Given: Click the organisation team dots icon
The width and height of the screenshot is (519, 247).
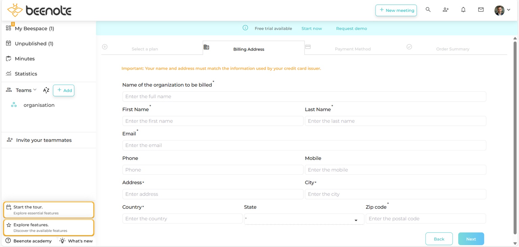Looking at the screenshot, I should coord(14,105).
